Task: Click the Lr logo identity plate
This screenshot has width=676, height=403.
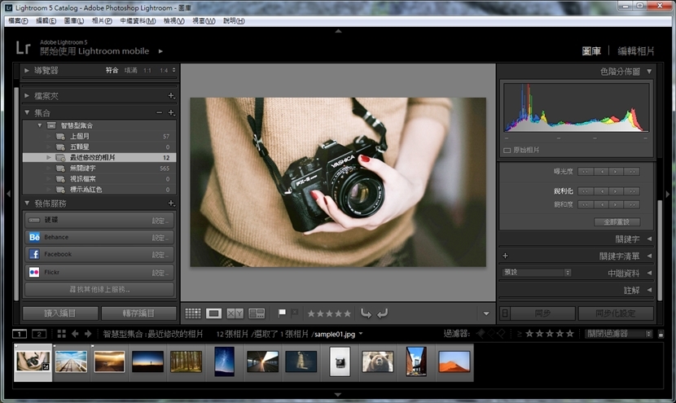Action: [23, 47]
